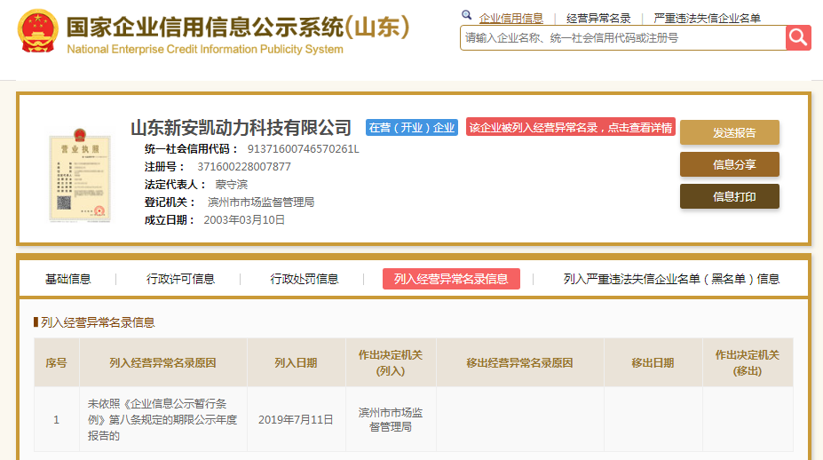
Task: Open the 列入严重违法失信企业名单（黑名单）信息 tab
Action: tap(671, 279)
